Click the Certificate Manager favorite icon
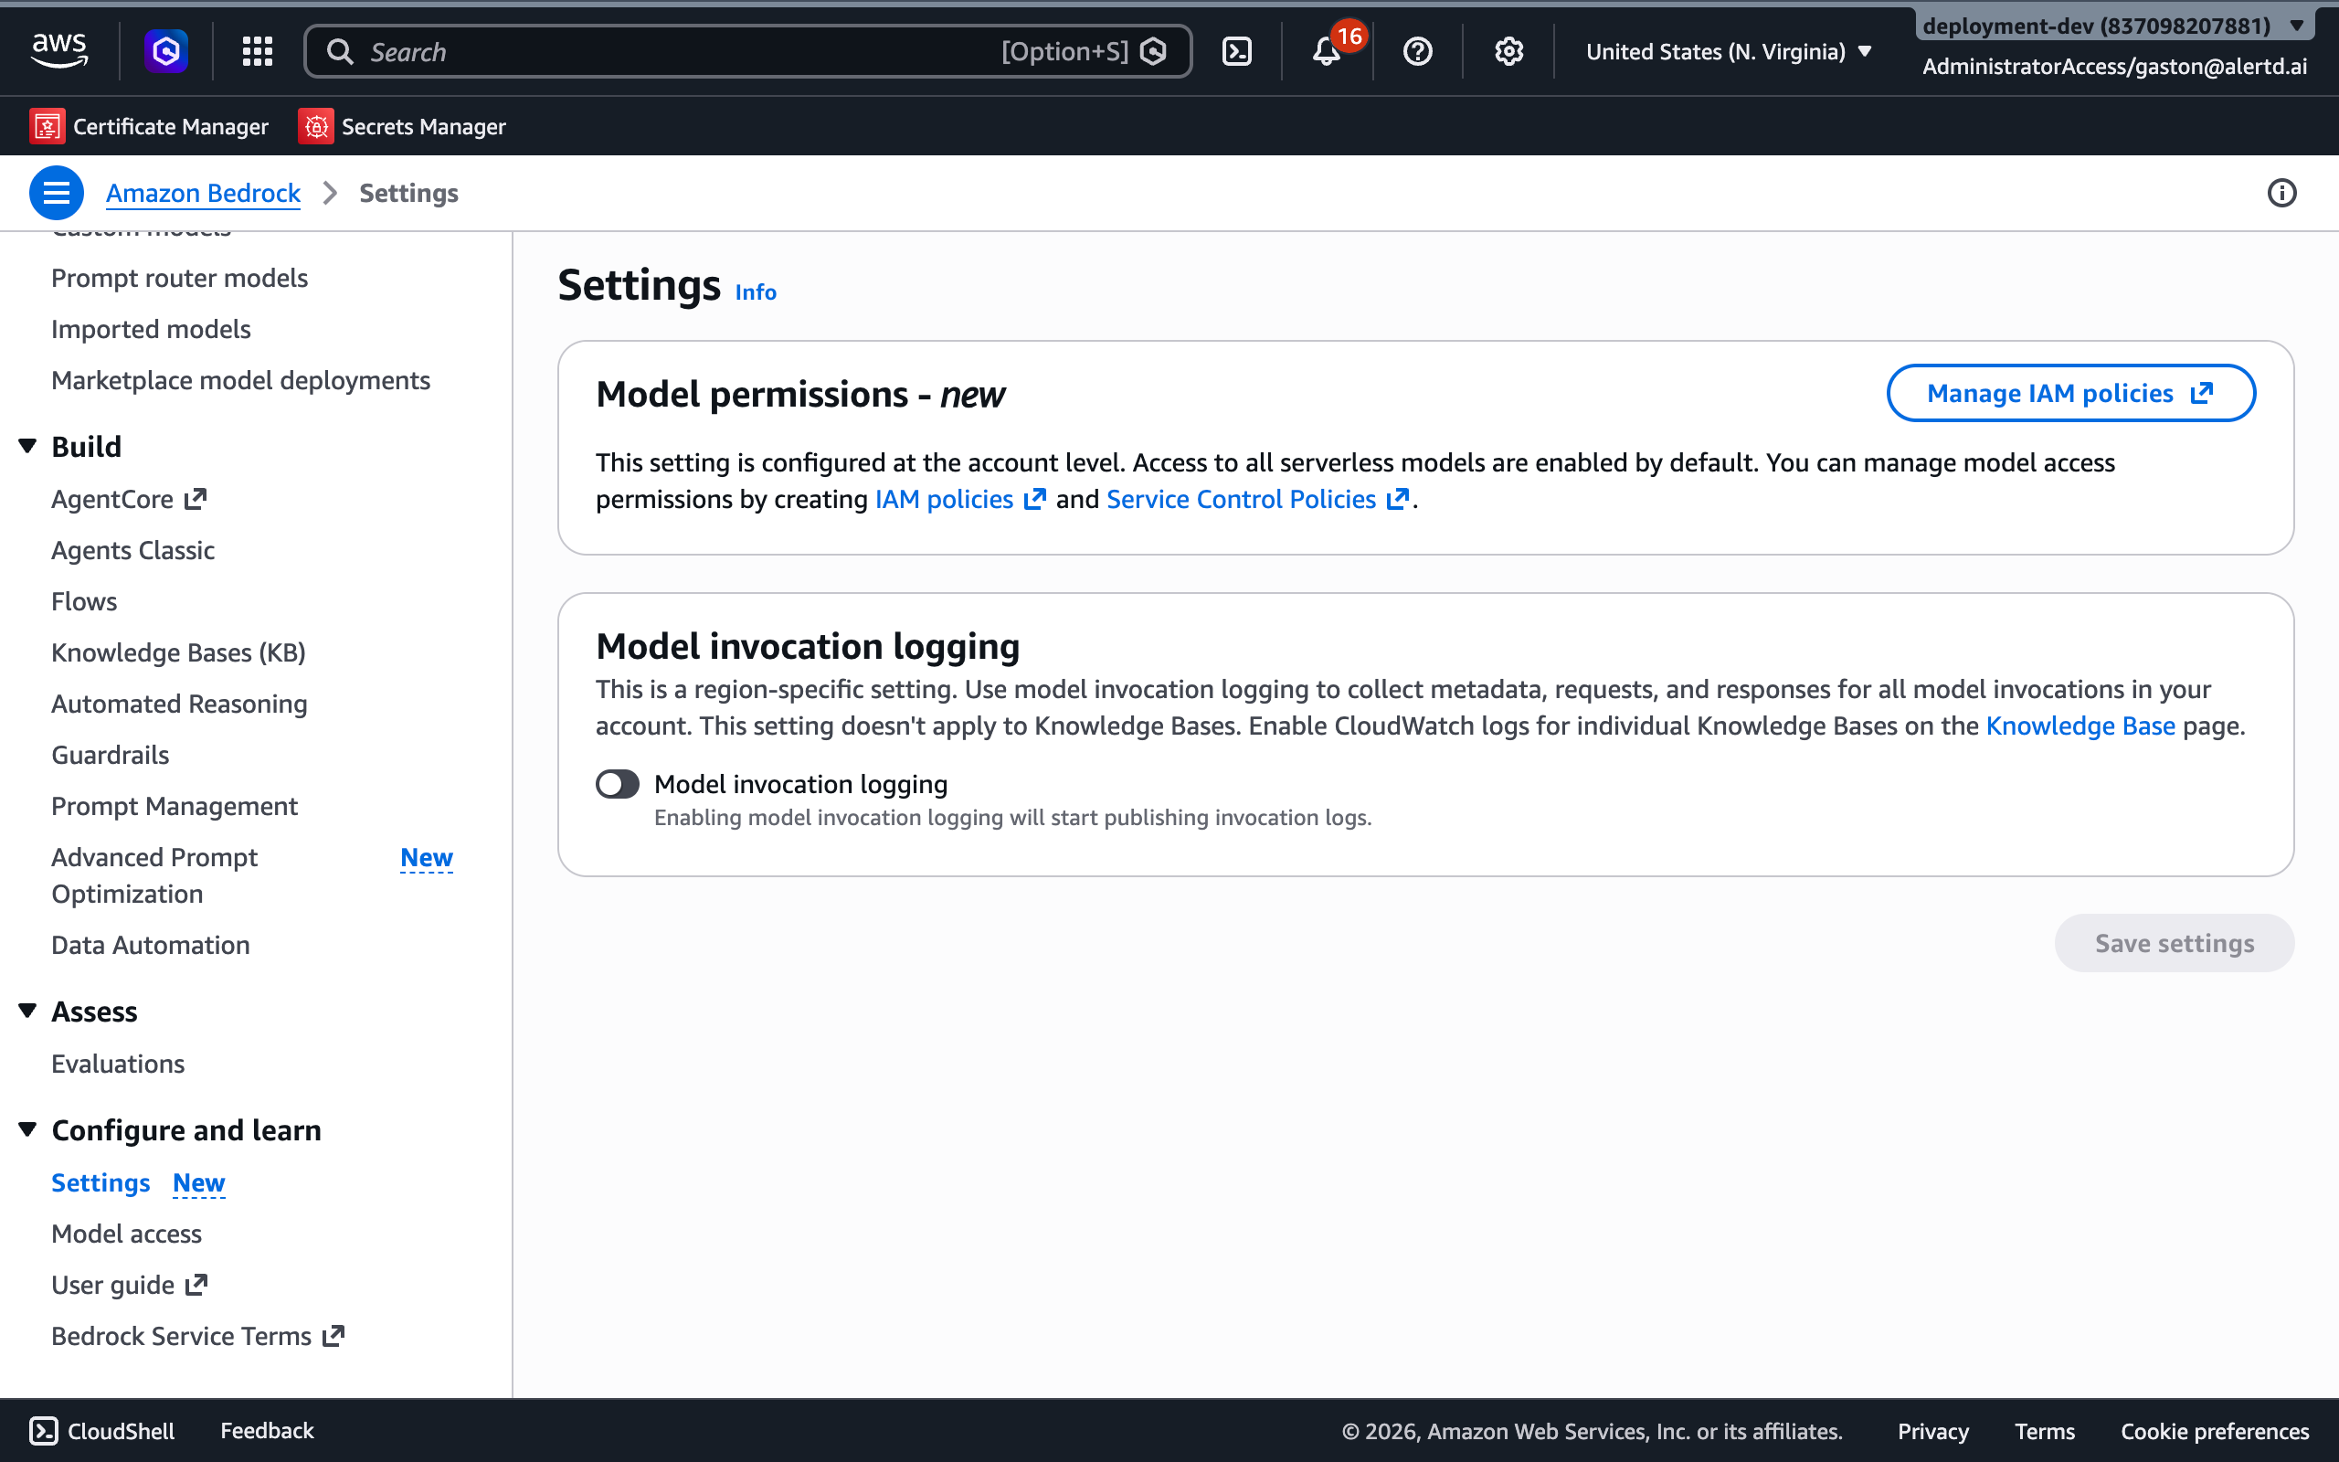This screenshot has height=1462, width=2339. coord(48,127)
